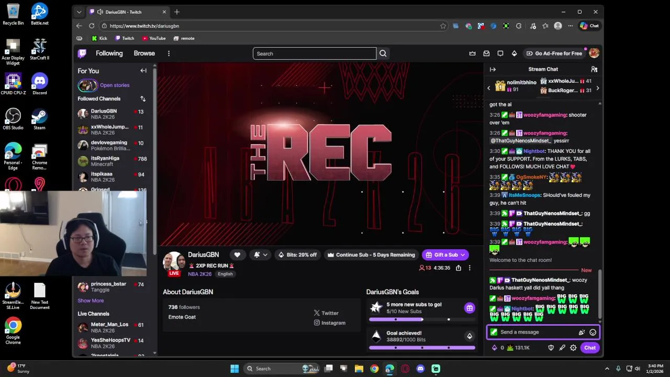The height and width of the screenshot is (377, 670).
Task: Open Bits cheer icon in chat input
Action: coord(581,332)
